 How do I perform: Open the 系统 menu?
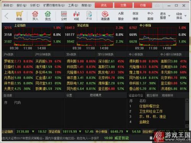(x=8, y=5)
